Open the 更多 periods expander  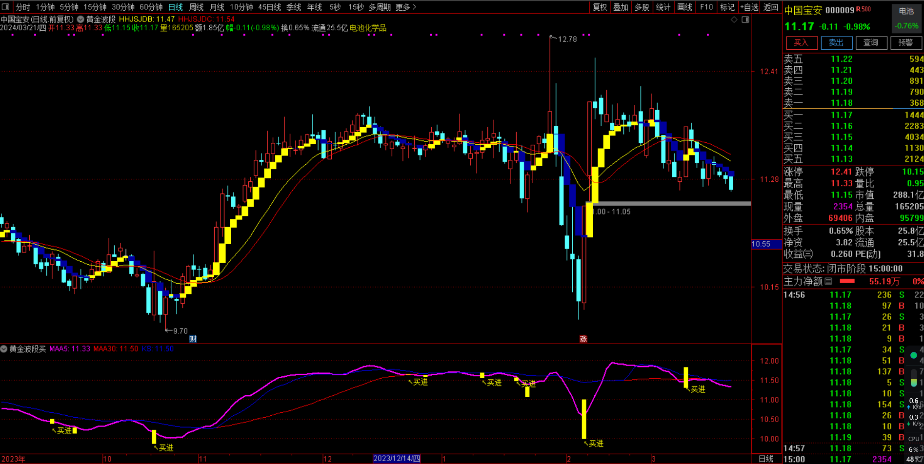[406, 7]
